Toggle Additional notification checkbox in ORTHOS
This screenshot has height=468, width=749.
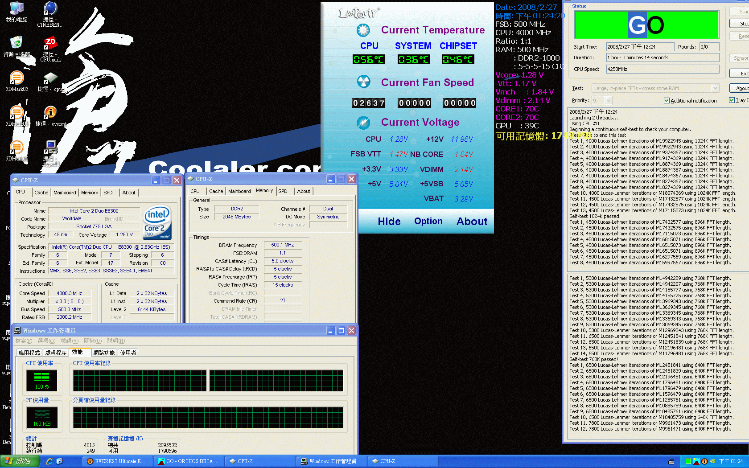667,101
